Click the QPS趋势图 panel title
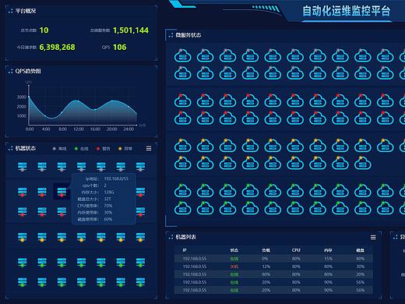Image resolution: width=405 pixels, height=304 pixels. point(28,71)
